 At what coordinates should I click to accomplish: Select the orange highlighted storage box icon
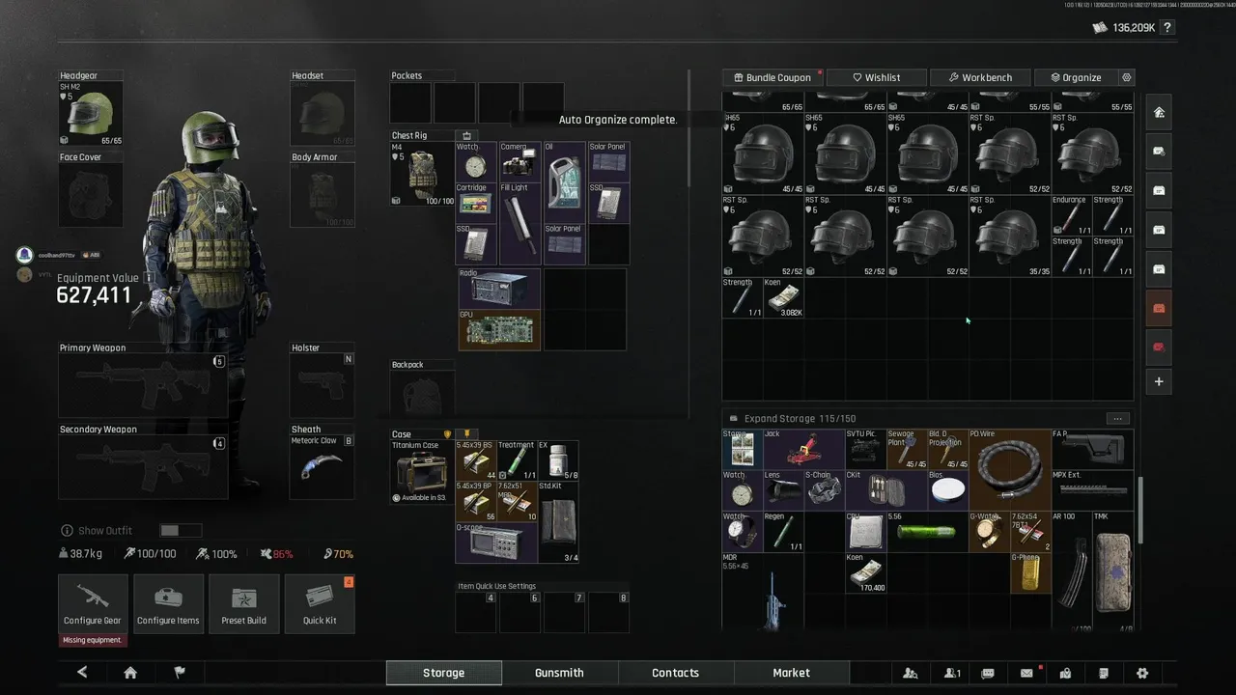click(x=1159, y=308)
